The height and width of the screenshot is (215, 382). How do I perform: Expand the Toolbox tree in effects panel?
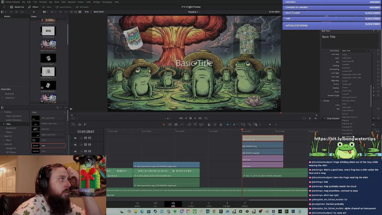pyautogui.click(x=2, y=112)
